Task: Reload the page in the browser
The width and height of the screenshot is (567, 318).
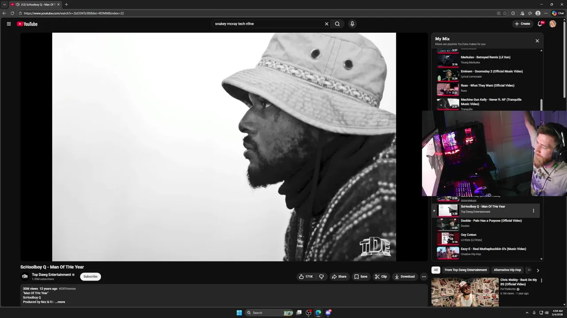Action: tap(12, 13)
